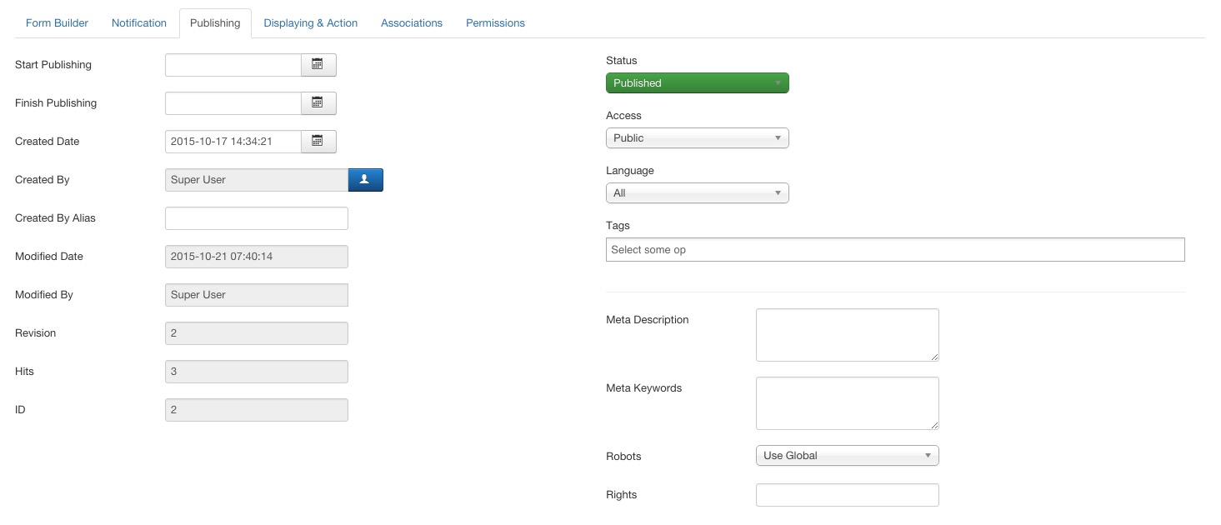Open the Start Publishing calendar picker
This screenshot has width=1221, height=525.
click(x=318, y=65)
